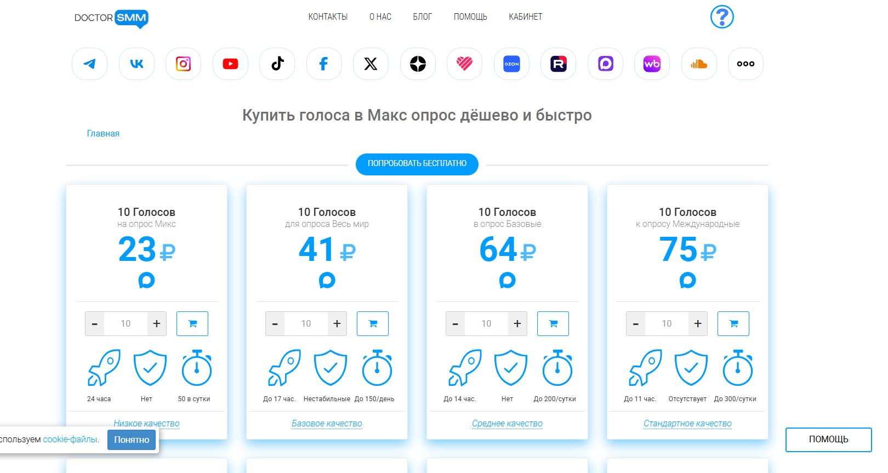Click the shield icon above Отсутствует
This screenshot has height=473, width=888.
click(691, 368)
